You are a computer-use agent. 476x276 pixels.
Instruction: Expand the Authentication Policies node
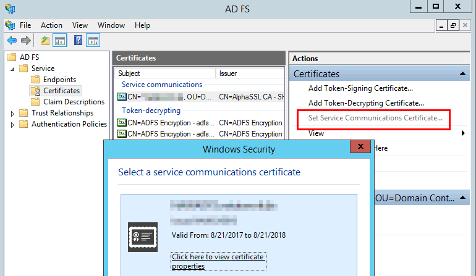(12, 125)
